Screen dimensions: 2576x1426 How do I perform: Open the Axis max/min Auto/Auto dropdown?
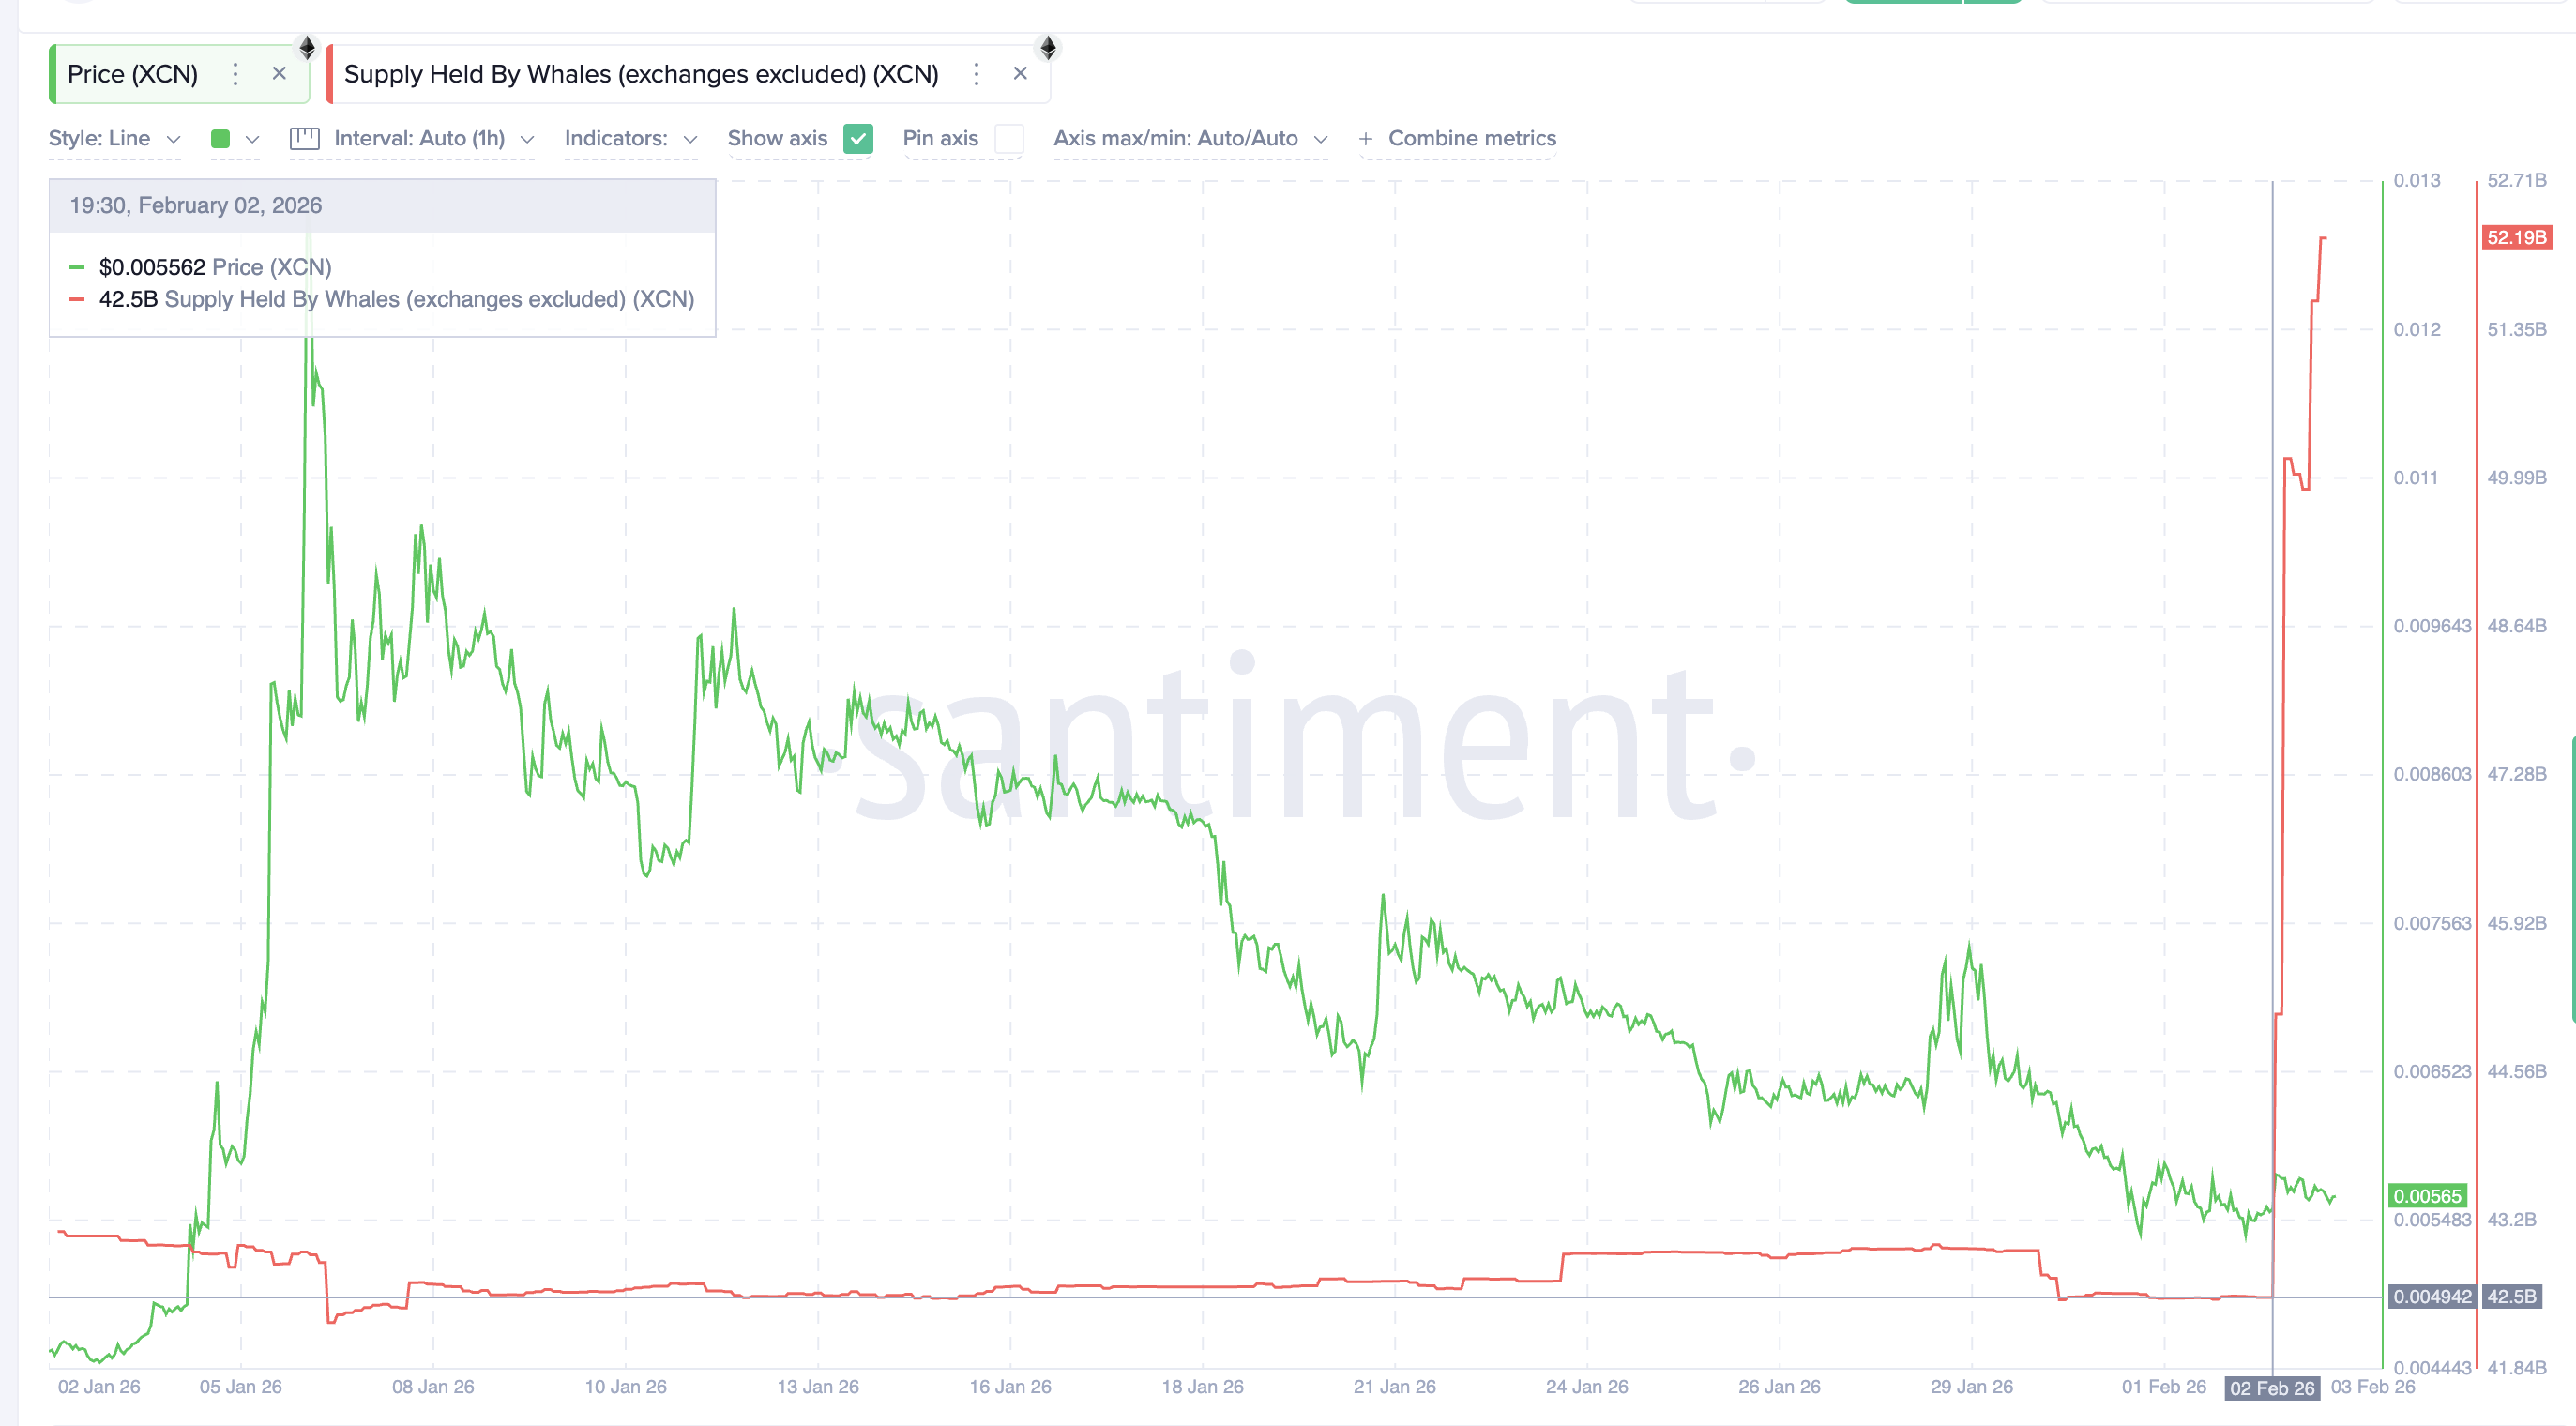1190,139
